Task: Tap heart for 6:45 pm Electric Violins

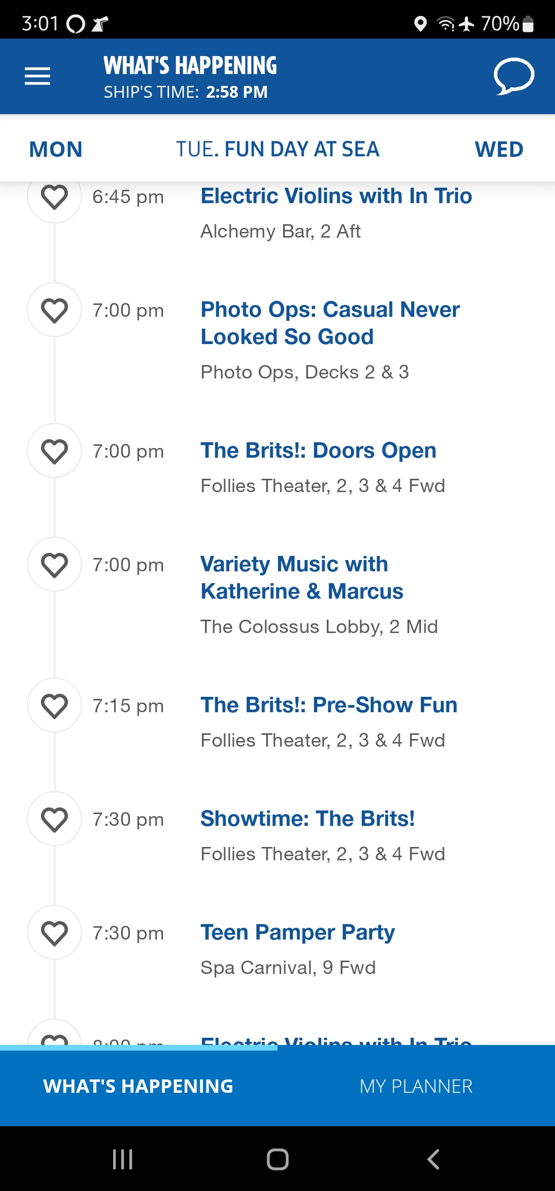Action: pyautogui.click(x=54, y=196)
